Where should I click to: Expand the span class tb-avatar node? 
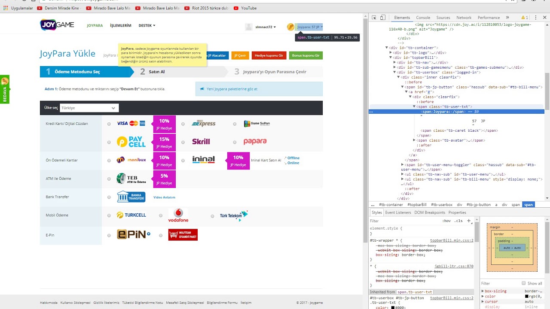[x=414, y=140]
